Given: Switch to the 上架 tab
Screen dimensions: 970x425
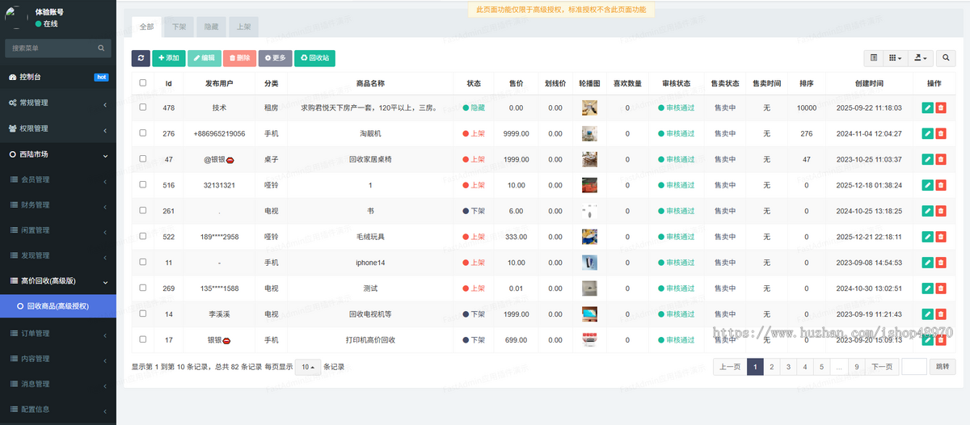Looking at the screenshot, I should coord(243,27).
